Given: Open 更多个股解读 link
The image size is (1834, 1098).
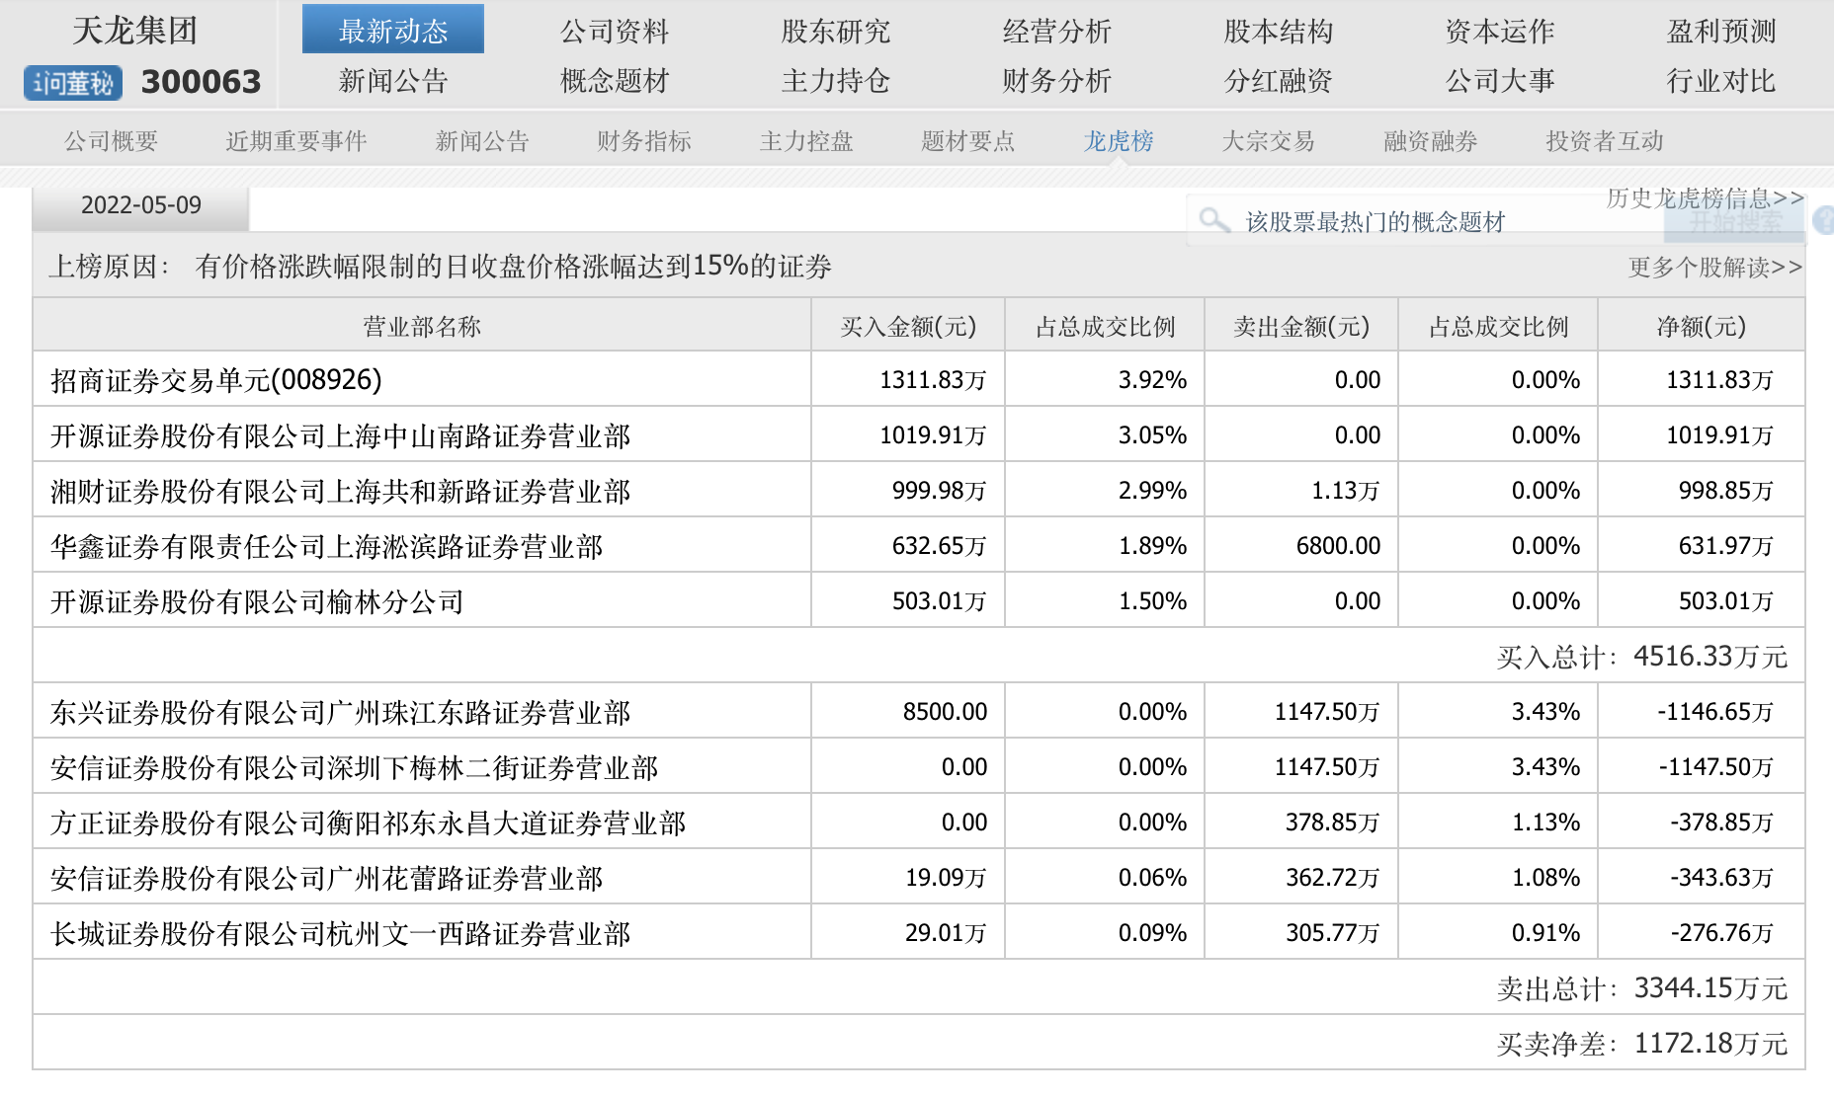Looking at the screenshot, I should [1714, 268].
